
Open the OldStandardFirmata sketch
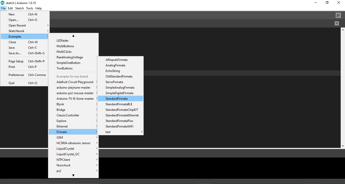(120, 76)
